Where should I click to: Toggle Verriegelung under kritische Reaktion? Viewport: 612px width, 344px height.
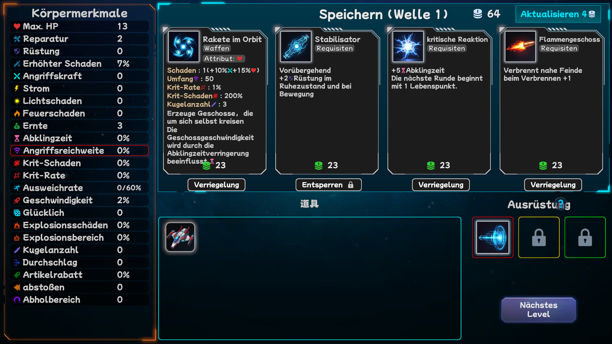coord(441,185)
